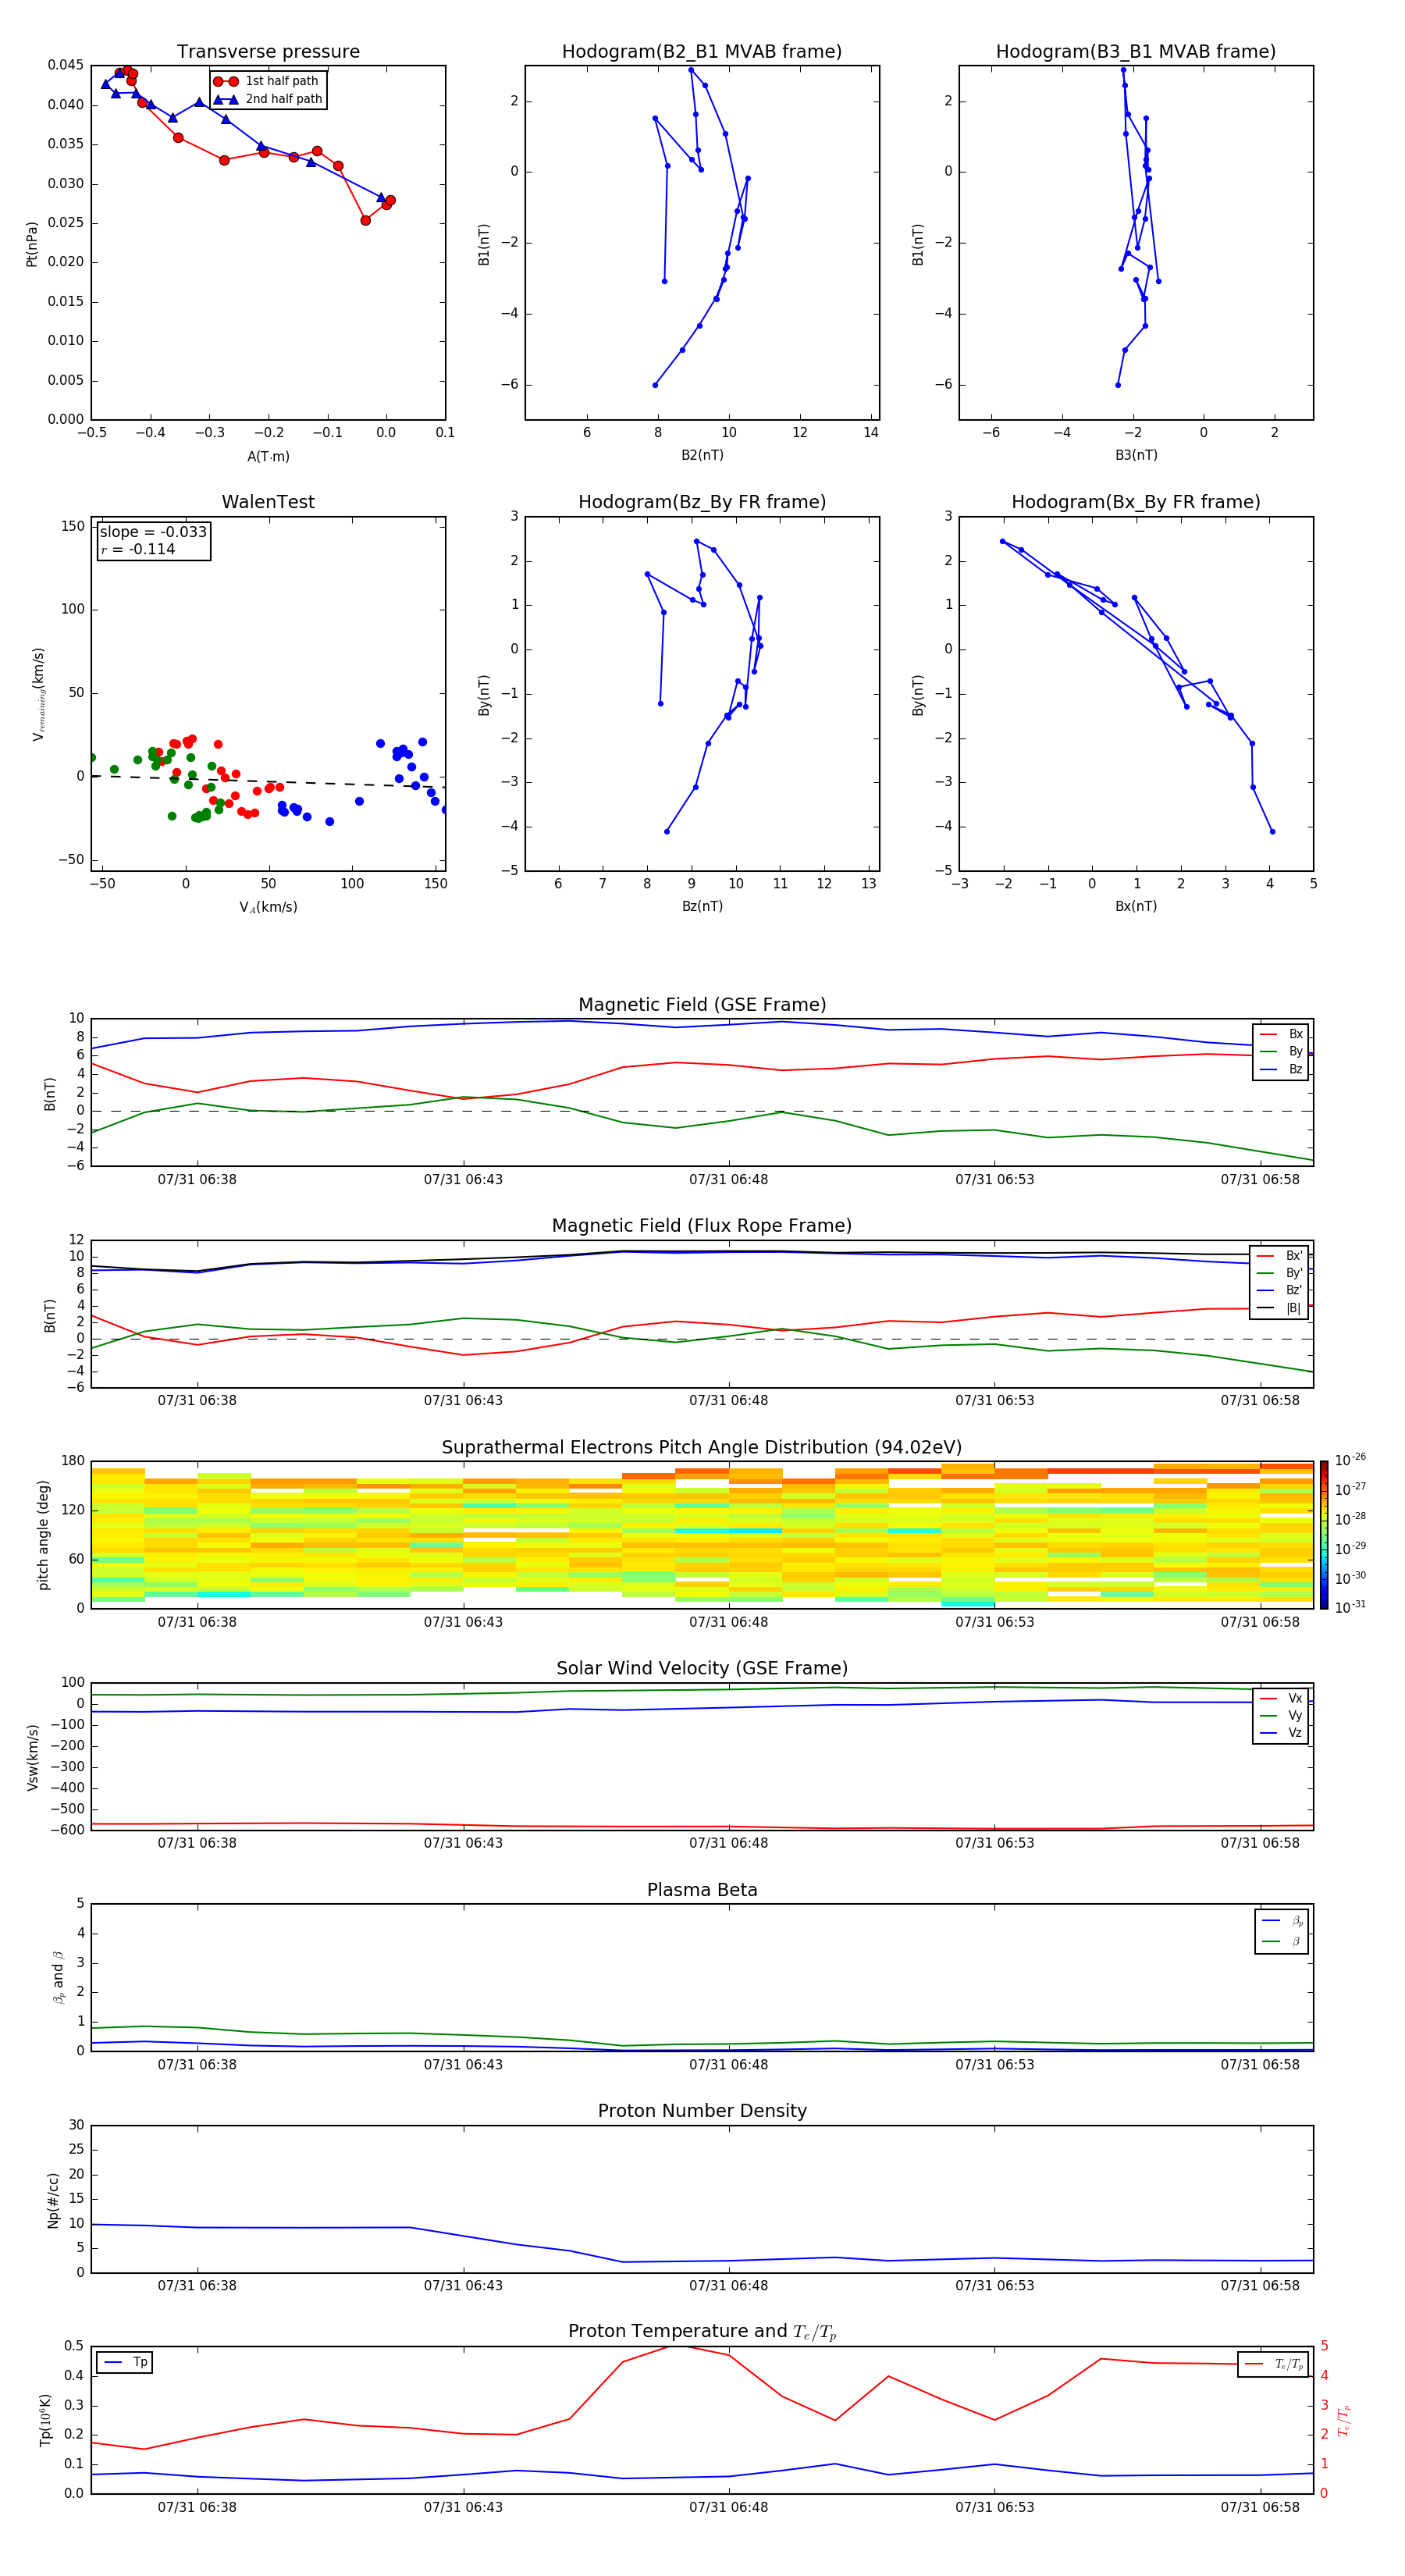The width and height of the screenshot is (1405, 2576).
Task: Select the "1st half path" legend entry
Action: [267, 81]
